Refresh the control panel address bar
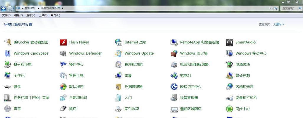This screenshot has height=118, width=303. (276, 8)
